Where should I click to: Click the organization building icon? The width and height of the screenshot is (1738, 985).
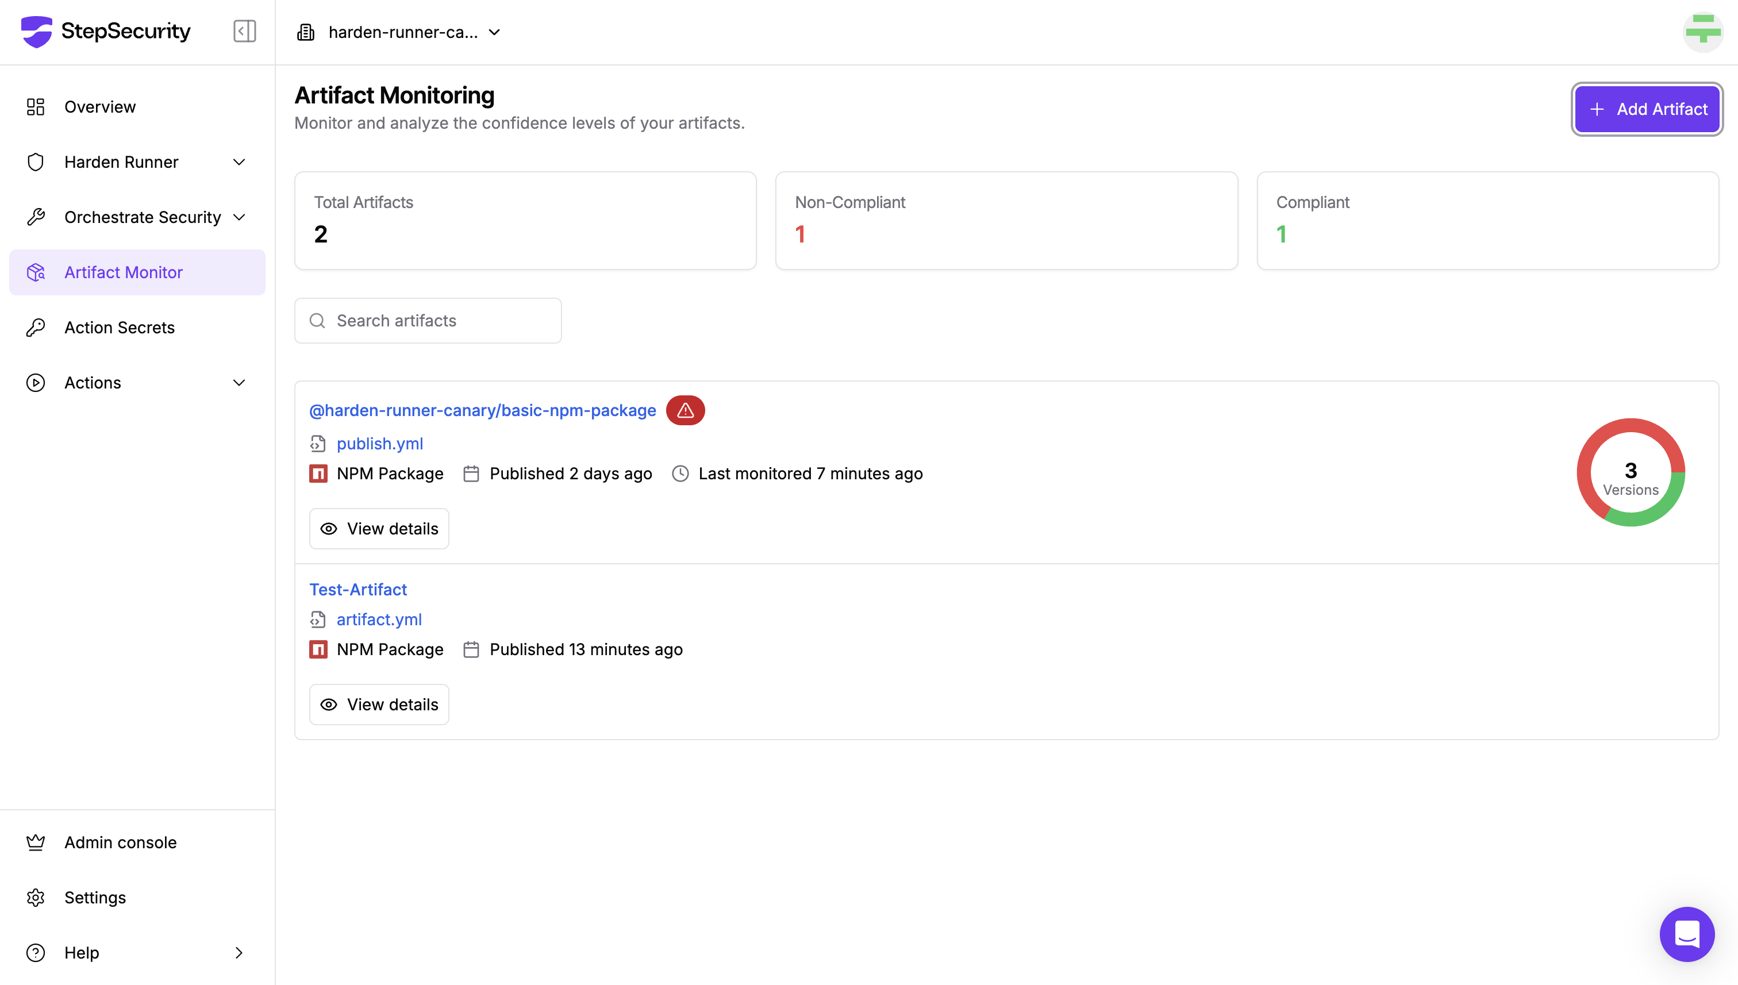pos(306,32)
